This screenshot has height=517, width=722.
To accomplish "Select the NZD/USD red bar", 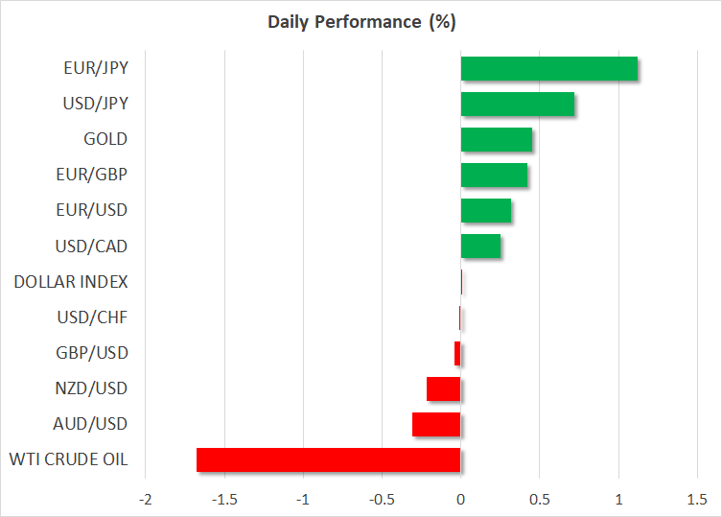I will pos(444,388).
